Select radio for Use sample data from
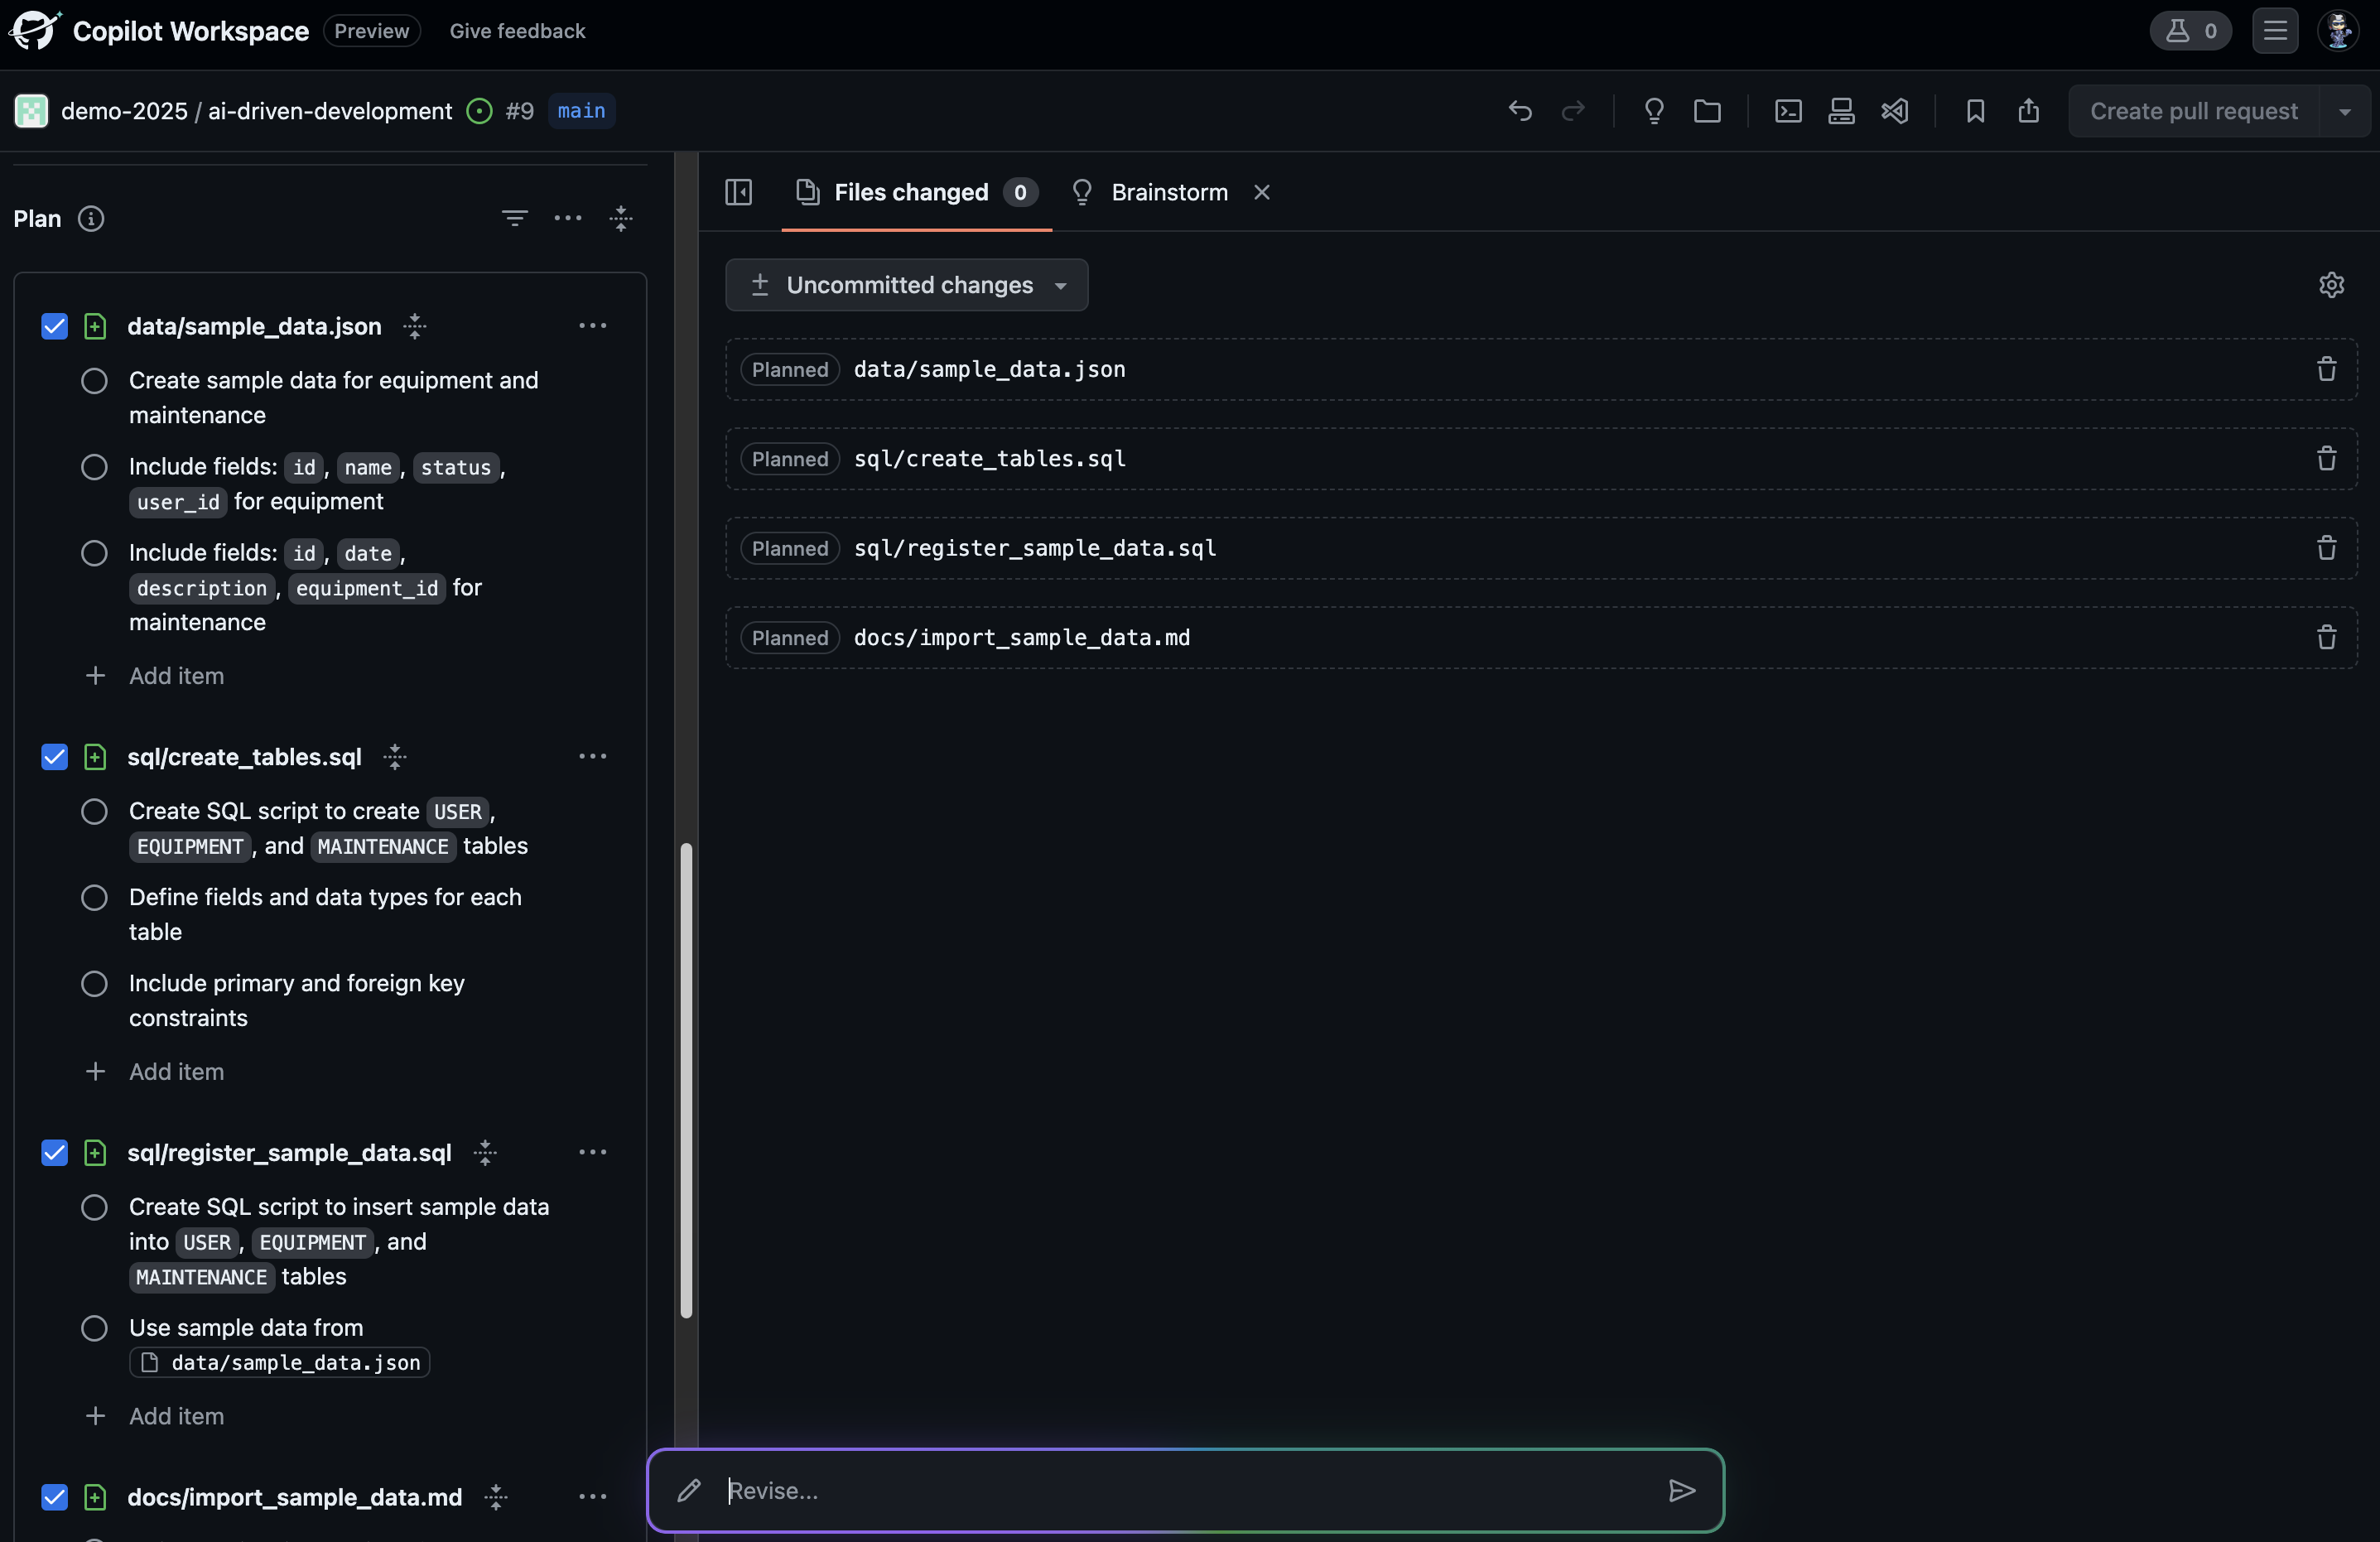 click(x=94, y=1328)
